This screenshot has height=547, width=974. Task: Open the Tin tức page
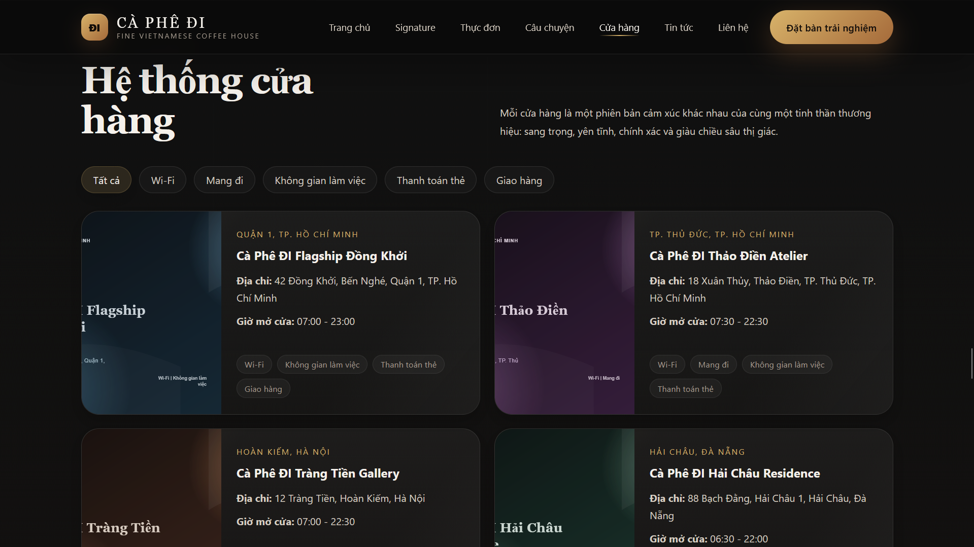(x=678, y=28)
